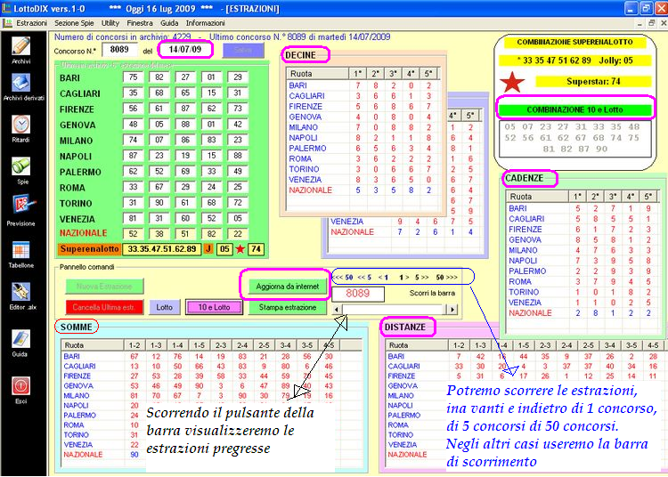Click the COMBINAZIONE 10 e Lotto green bar
668x477 pixels.
[574, 109]
